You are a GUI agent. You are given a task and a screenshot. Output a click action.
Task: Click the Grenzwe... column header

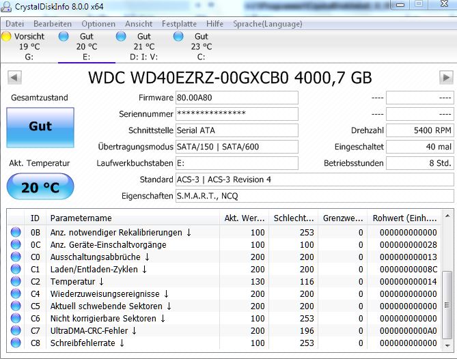pyautogui.click(x=343, y=218)
